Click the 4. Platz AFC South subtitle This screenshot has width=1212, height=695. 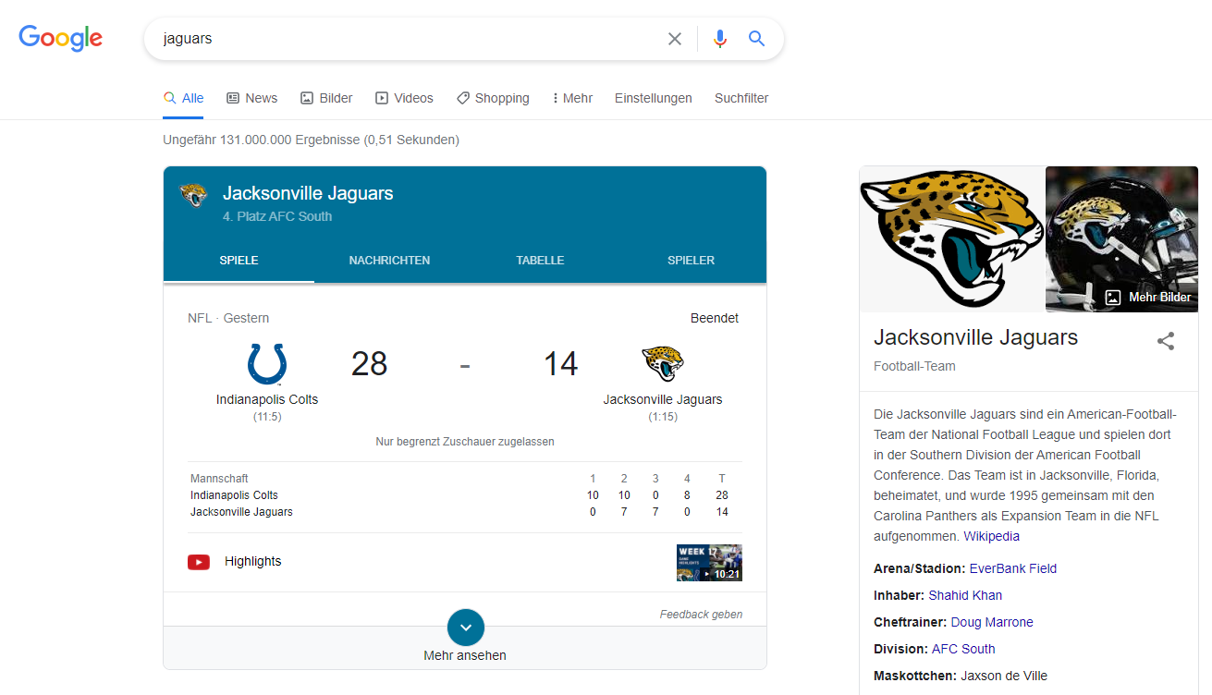coord(277,216)
